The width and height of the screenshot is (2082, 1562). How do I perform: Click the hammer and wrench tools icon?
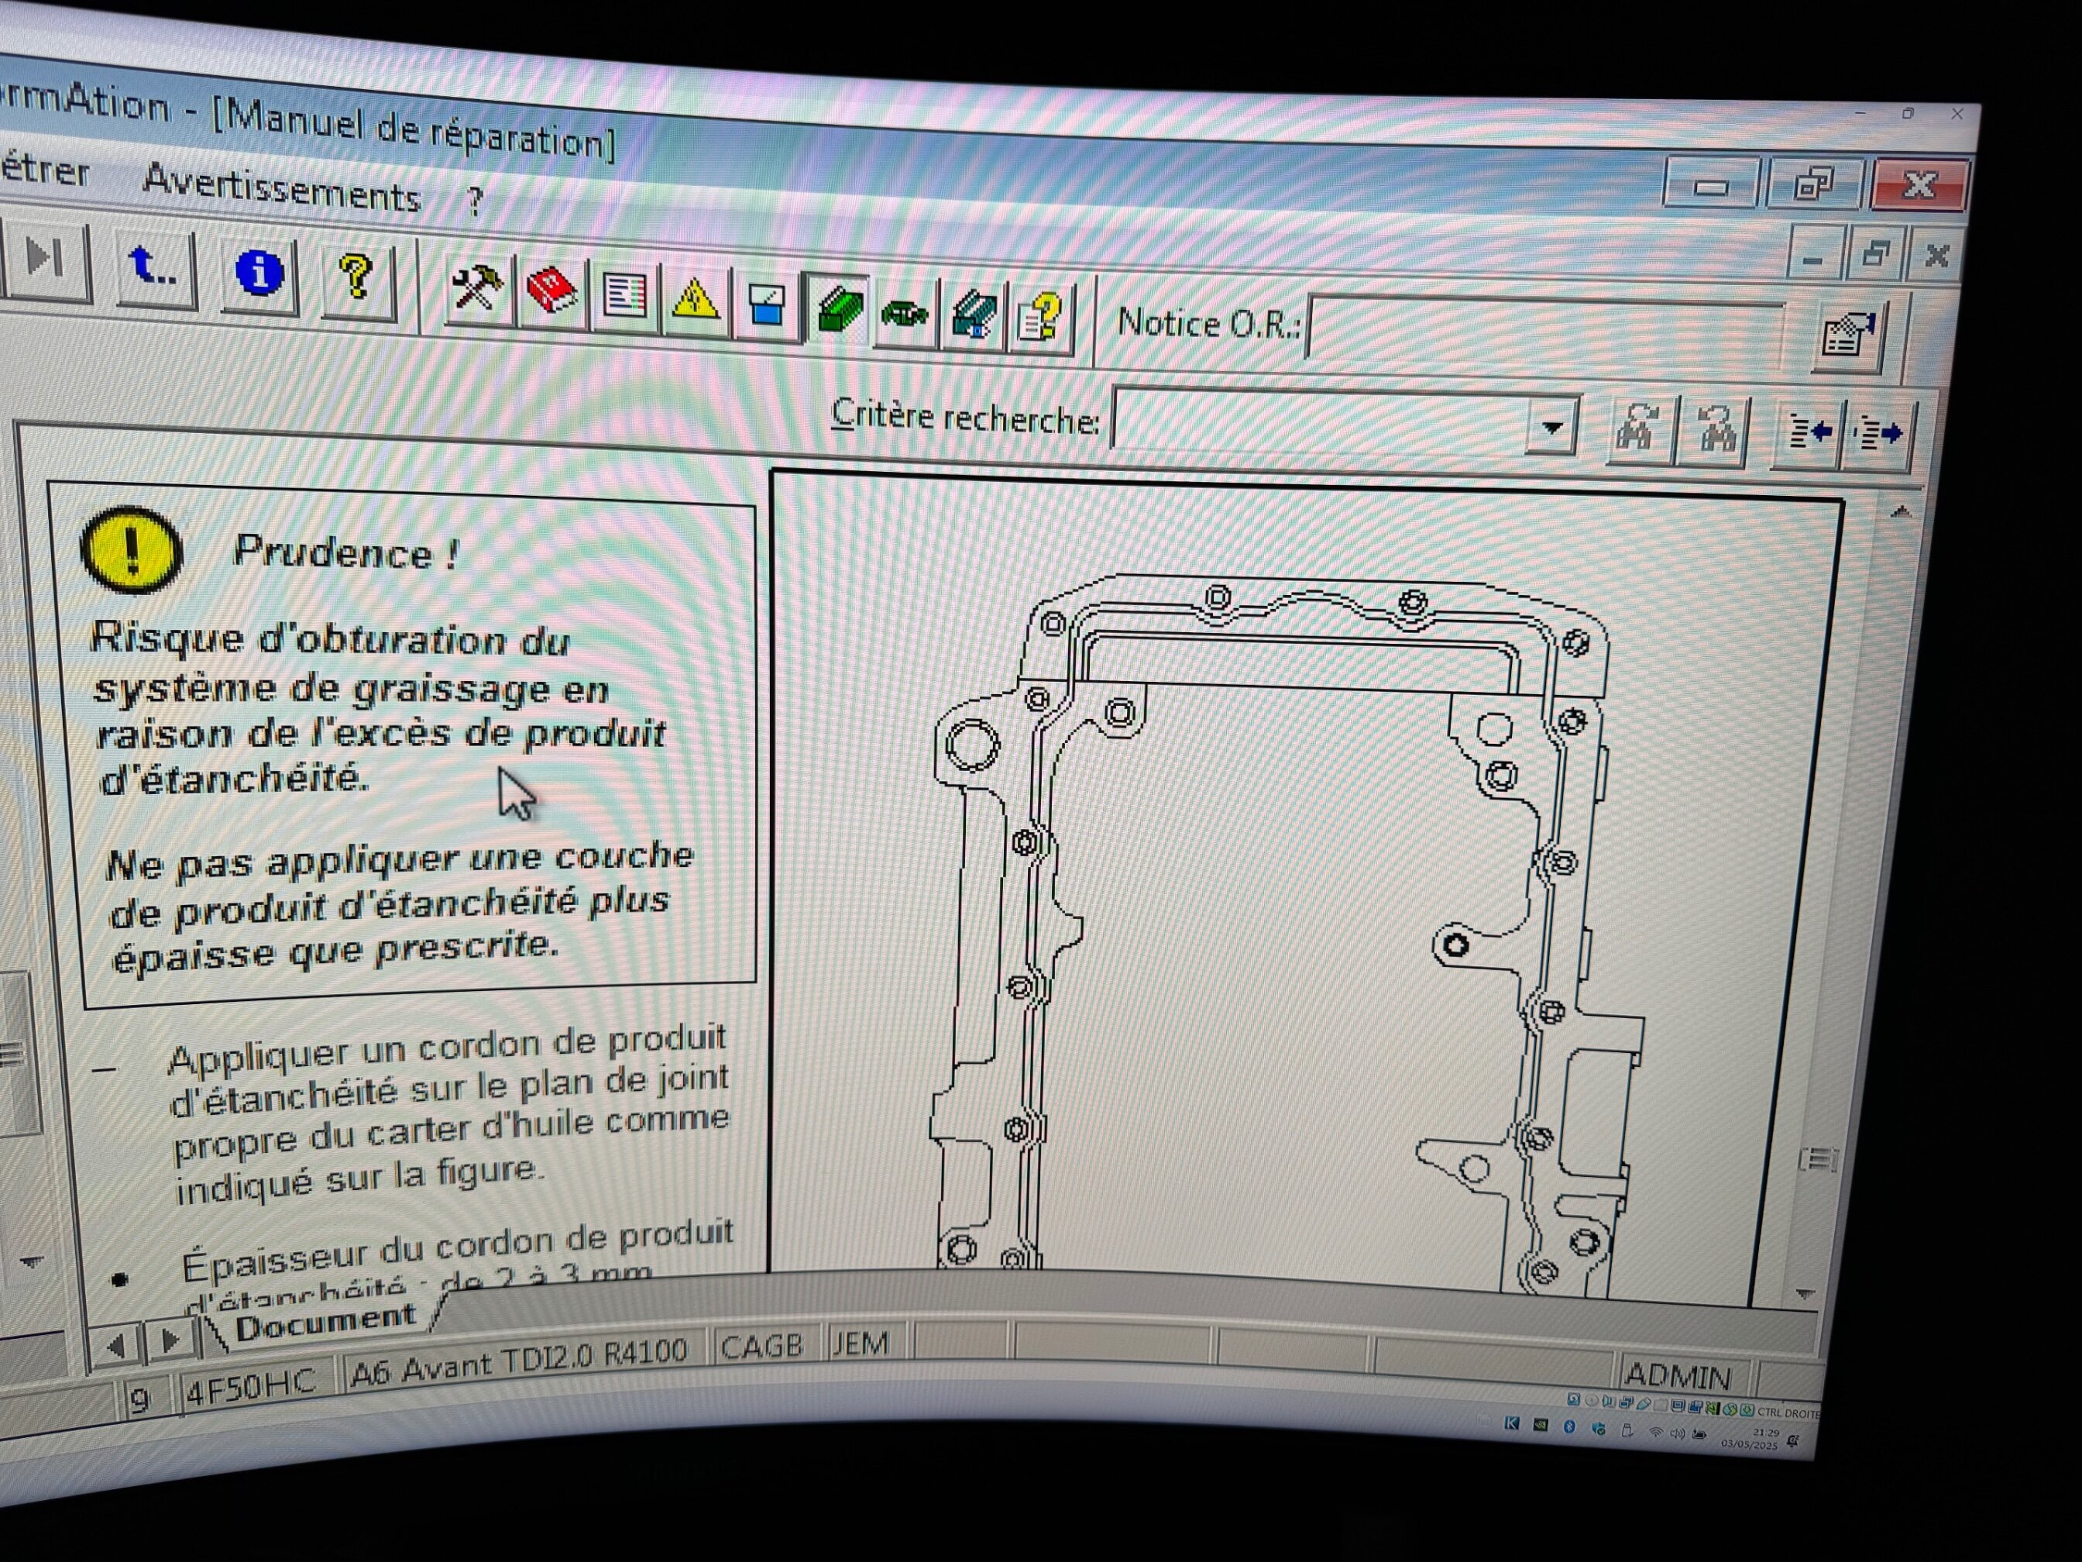(477, 288)
